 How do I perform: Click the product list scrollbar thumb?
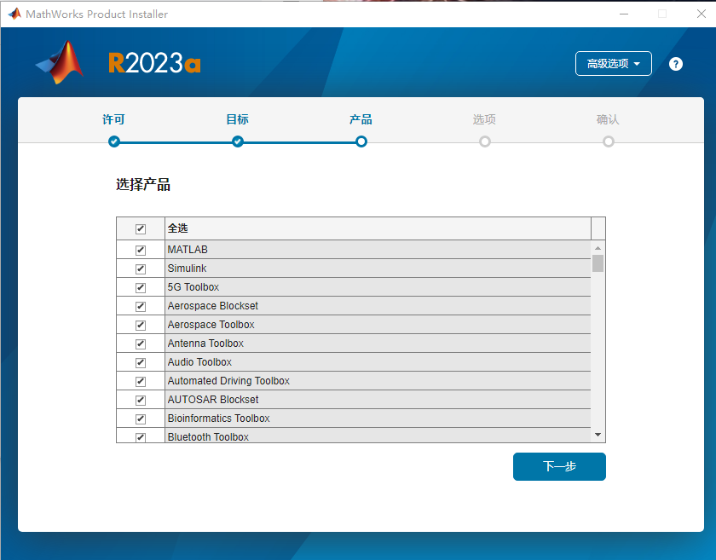coord(598,263)
